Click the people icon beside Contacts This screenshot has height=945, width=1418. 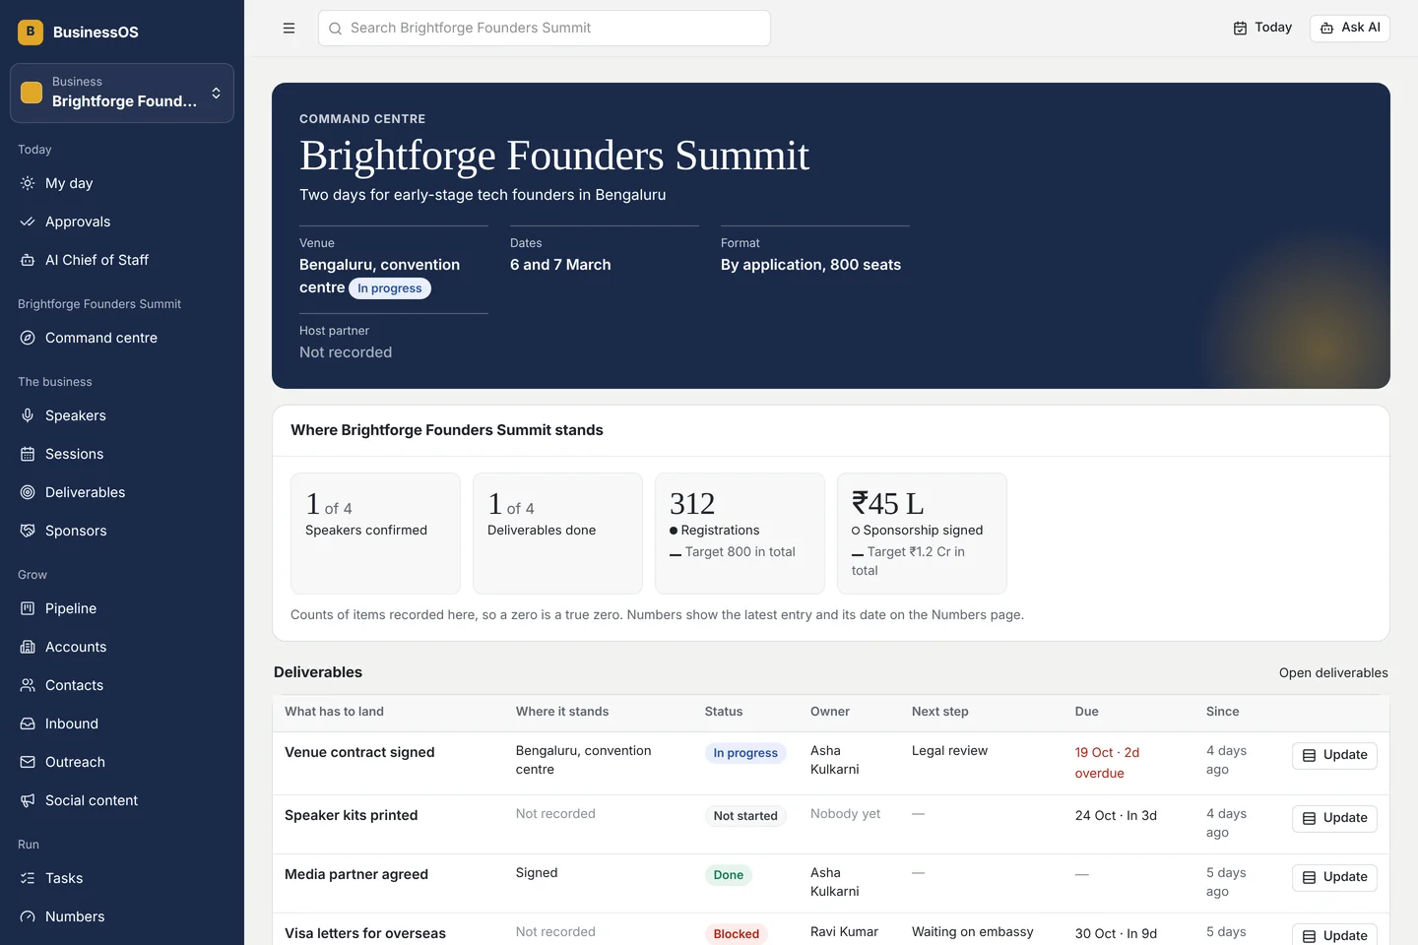pyautogui.click(x=28, y=685)
